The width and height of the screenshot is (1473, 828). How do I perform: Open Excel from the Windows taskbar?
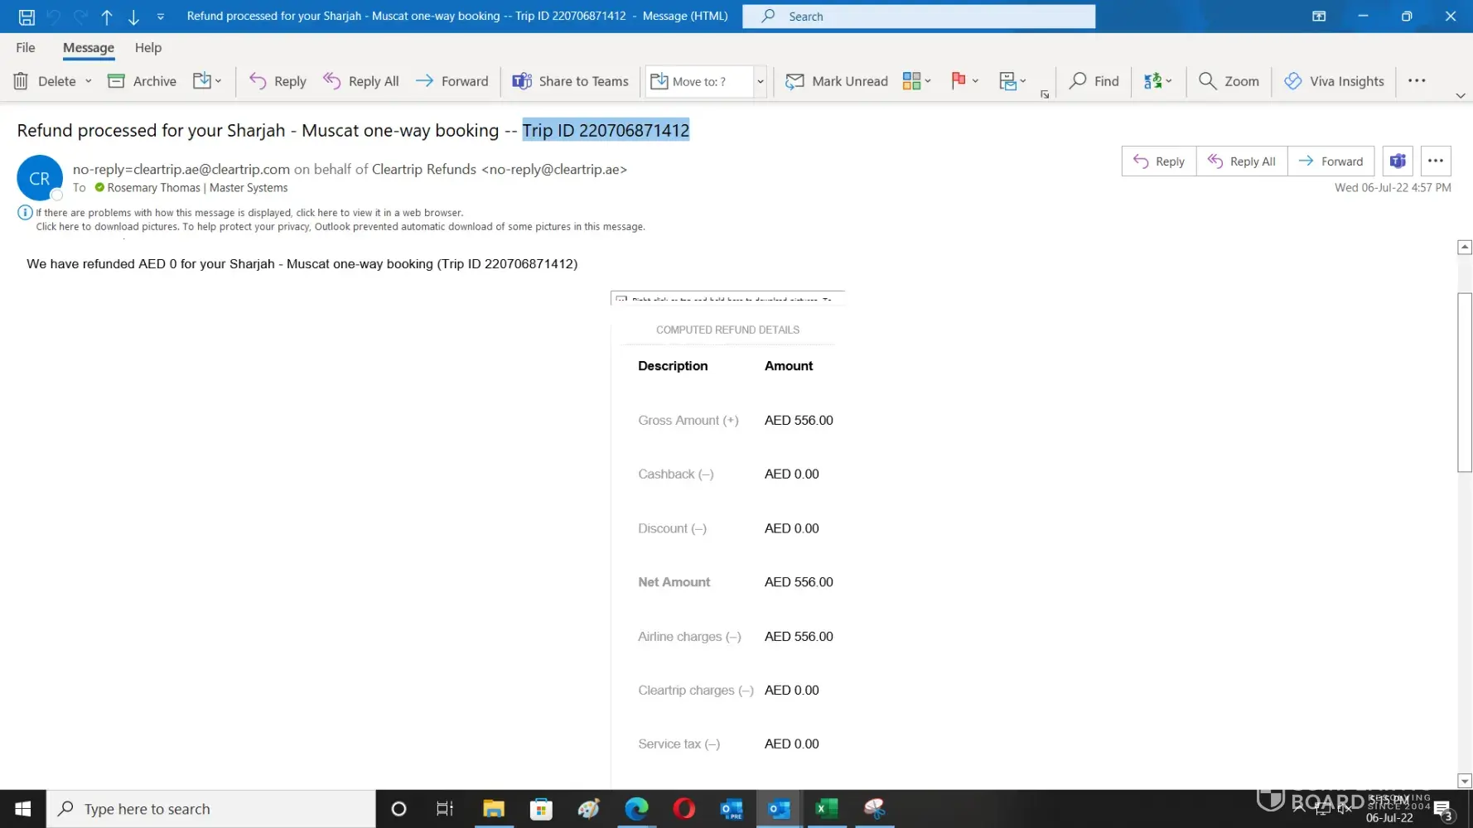click(826, 809)
